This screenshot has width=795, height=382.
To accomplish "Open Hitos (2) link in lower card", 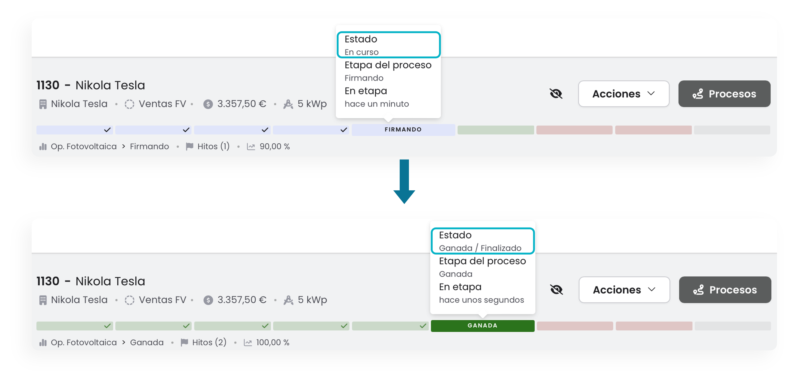I will pyautogui.click(x=209, y=342).
